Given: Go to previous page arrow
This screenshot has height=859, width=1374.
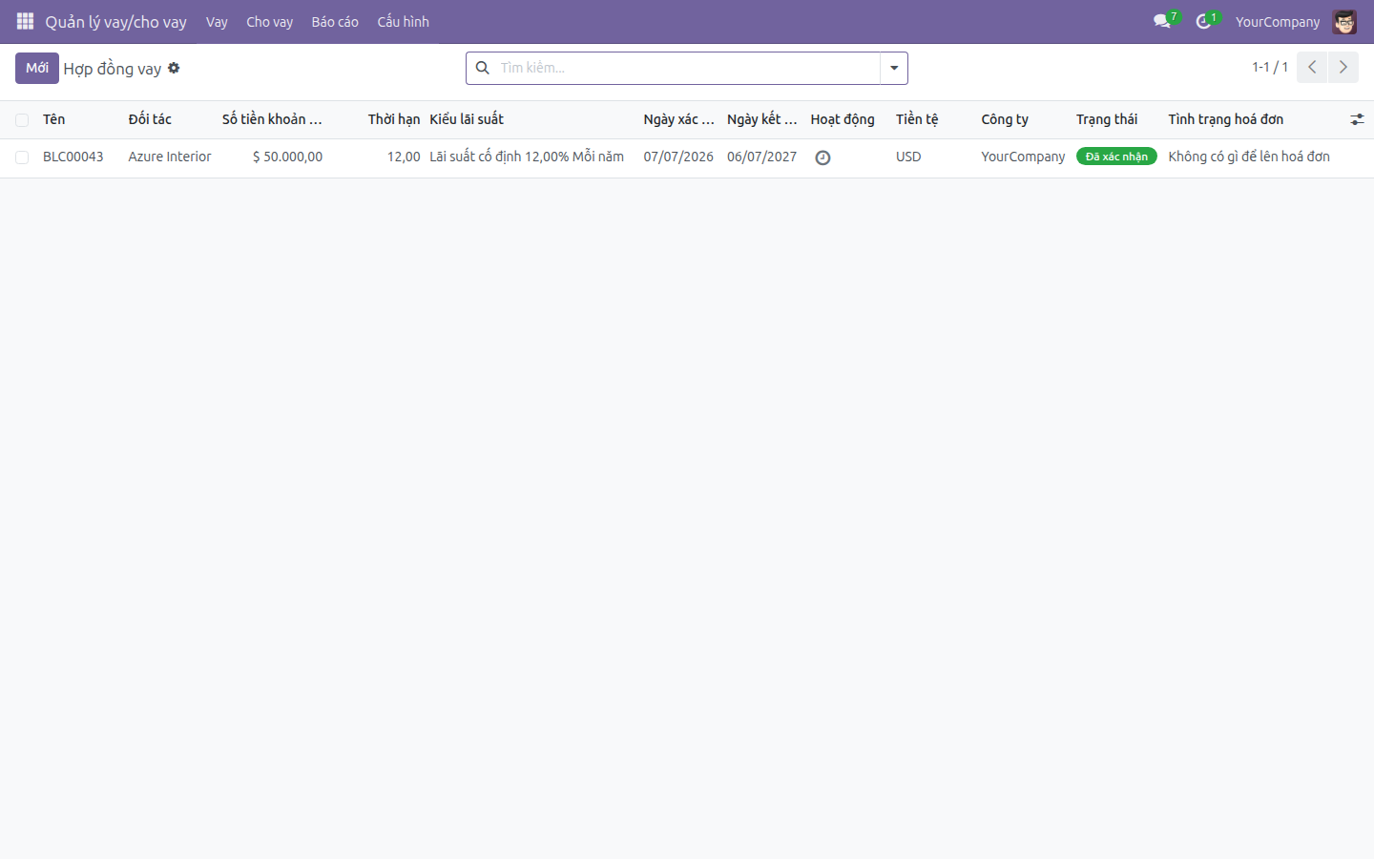Looking at the screenshot, I should pos(1312,67).
